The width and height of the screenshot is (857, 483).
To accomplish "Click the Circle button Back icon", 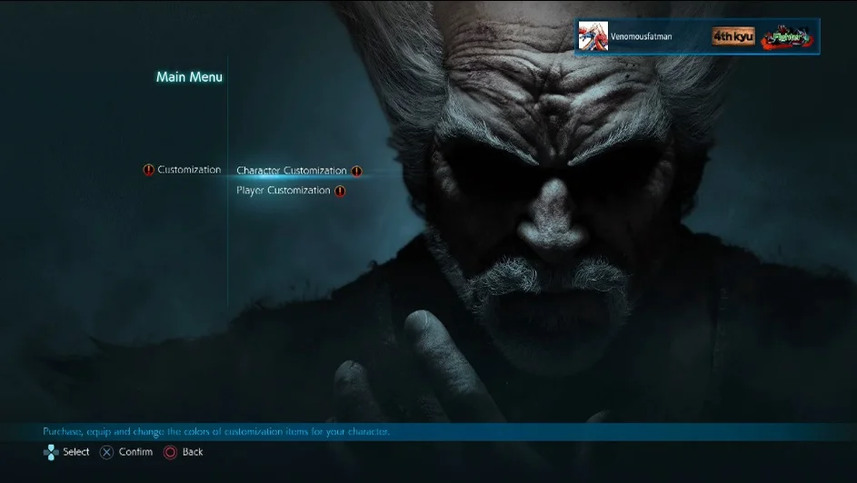I will [171, 452].
